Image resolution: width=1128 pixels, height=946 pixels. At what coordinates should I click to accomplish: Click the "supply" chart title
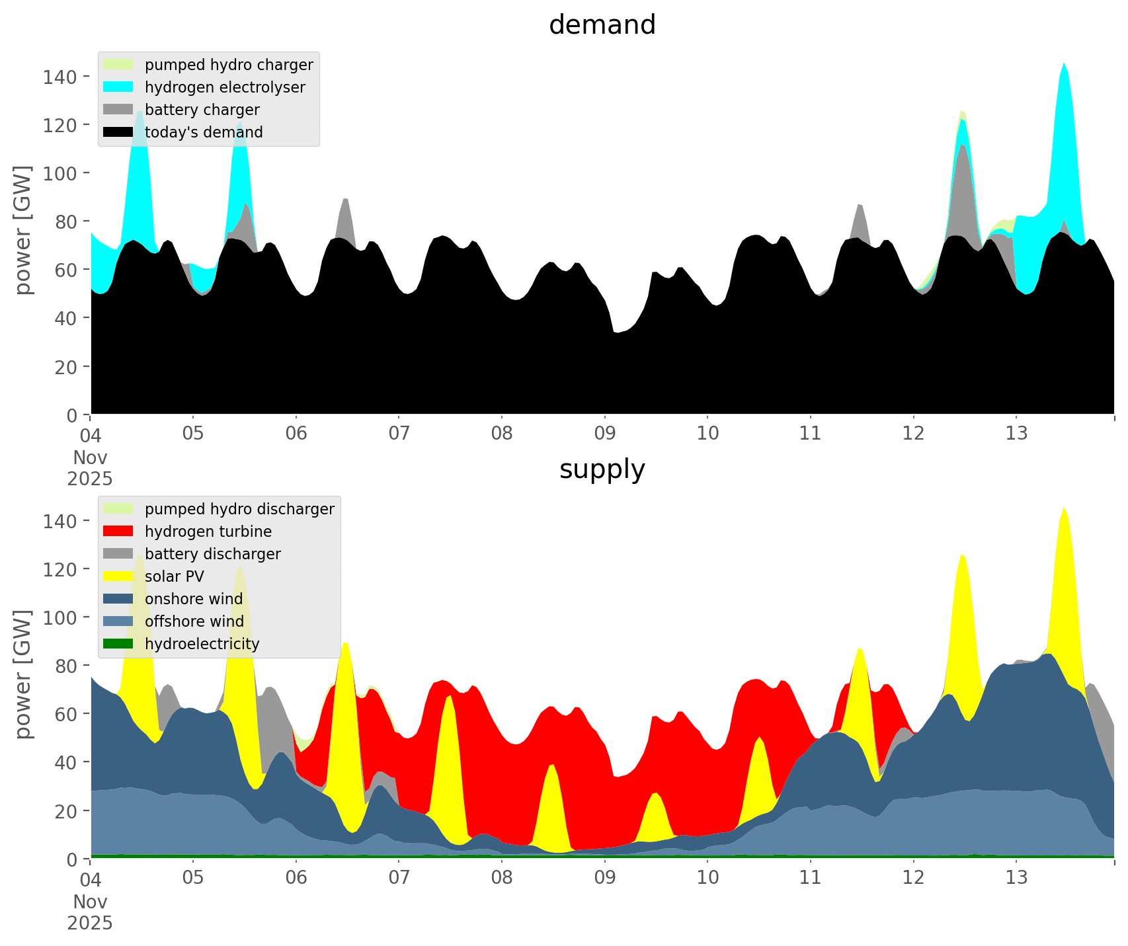point(602,469)
